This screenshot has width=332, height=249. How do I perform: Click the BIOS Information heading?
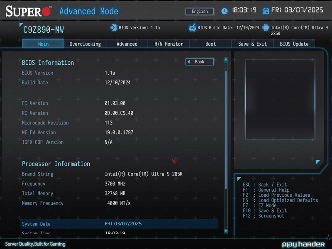coord(48,63)
